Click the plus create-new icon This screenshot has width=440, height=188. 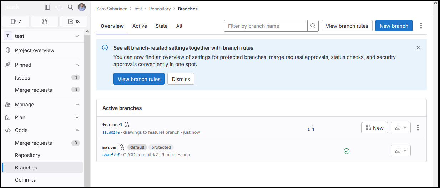coord(59,7)
